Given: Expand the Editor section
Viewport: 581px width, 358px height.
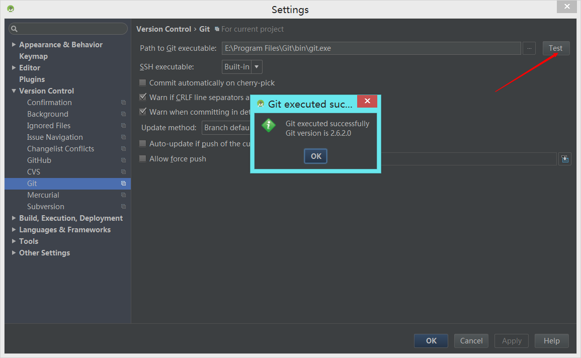Looking at the screenshot, I should (x=14, y=68).
